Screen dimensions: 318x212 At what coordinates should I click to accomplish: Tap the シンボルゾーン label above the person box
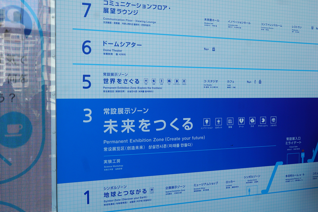[x=252, y=177]
